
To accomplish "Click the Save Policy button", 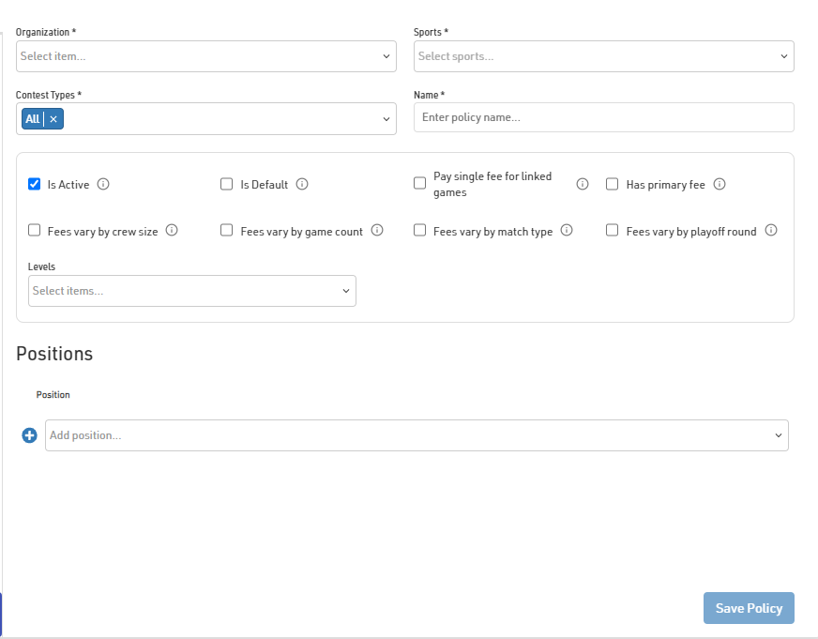I will [x=749, y=608].
